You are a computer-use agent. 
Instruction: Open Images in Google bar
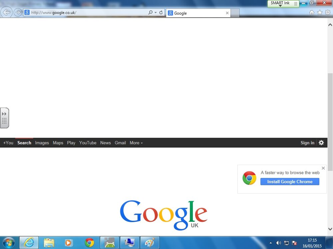tap(42, 143)
